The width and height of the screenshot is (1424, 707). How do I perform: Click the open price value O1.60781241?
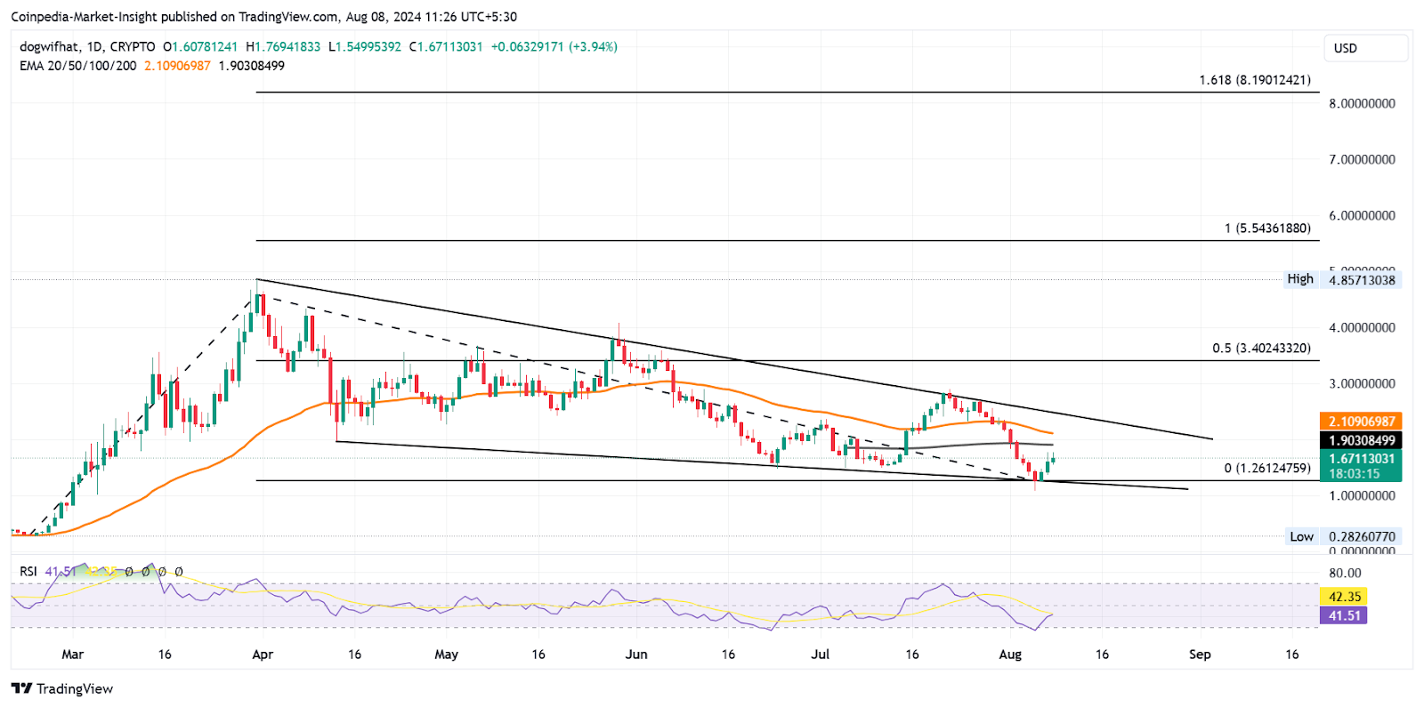[x=200, y=46]
